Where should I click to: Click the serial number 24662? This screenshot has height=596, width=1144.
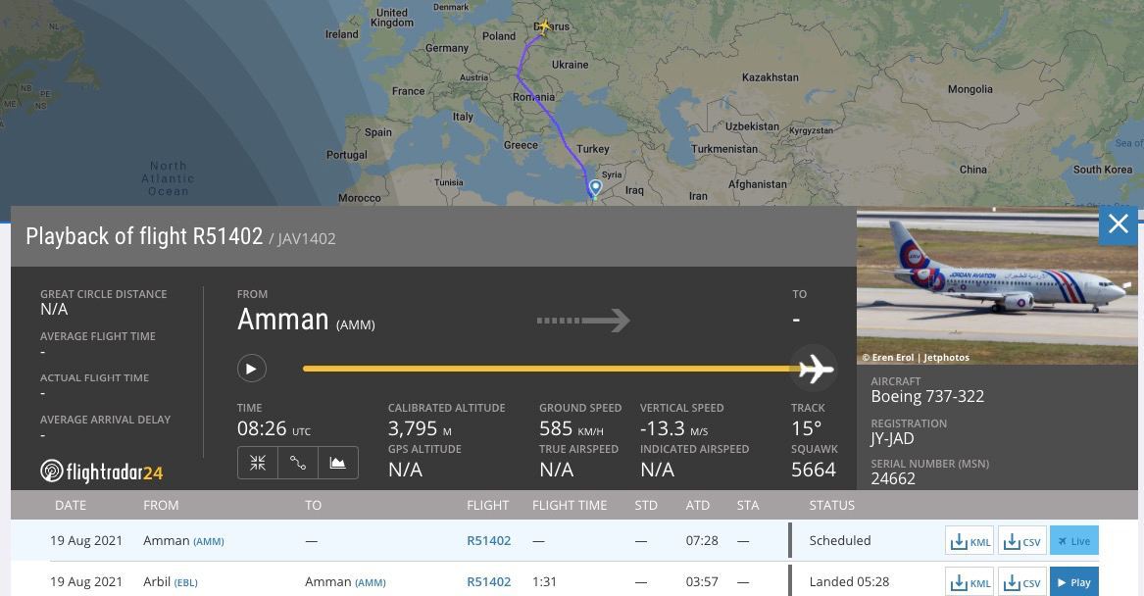pyautogui.click(x=893, y=478)
